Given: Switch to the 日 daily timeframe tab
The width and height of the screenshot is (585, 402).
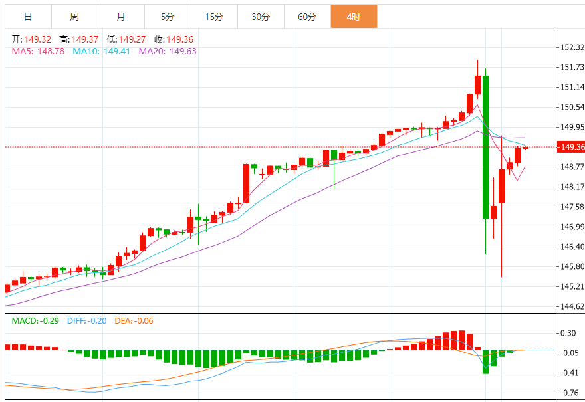Looking at the screenshot, I should (x=28, y=17).
